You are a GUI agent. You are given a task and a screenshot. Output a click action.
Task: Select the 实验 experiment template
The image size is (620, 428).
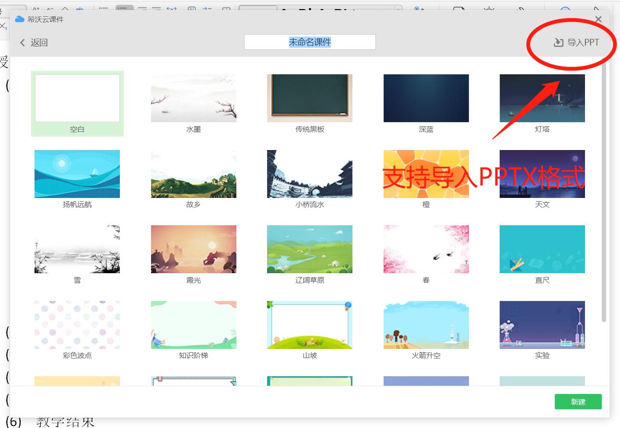(x=542, y=324)
